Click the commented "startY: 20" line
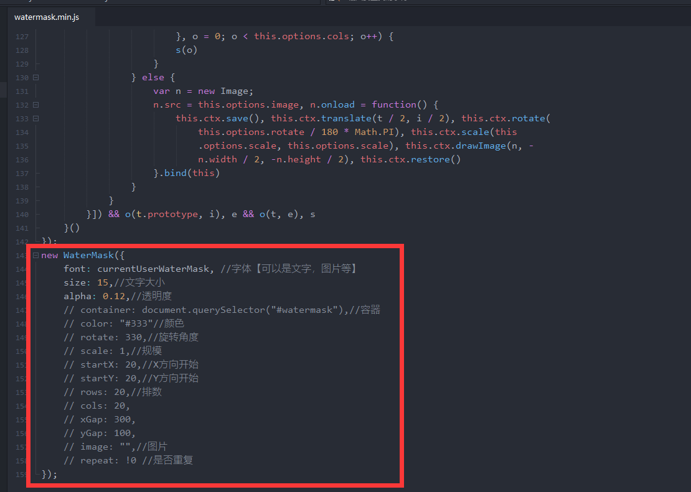691x492 pixels. click(x=131, y=378)
